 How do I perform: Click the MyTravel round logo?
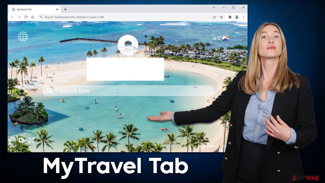(x=128, y=45)
